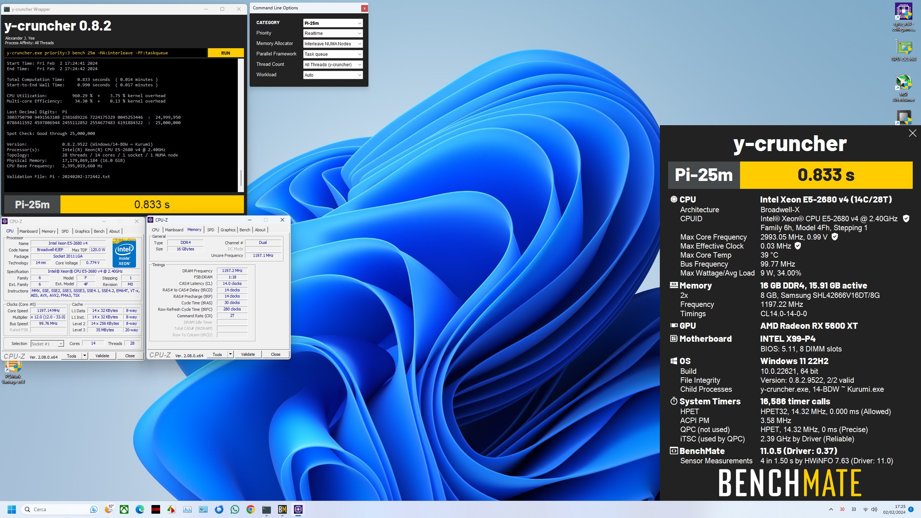
Task: Open the Priority dropdown set to Realtime
Action: point(333,33)
